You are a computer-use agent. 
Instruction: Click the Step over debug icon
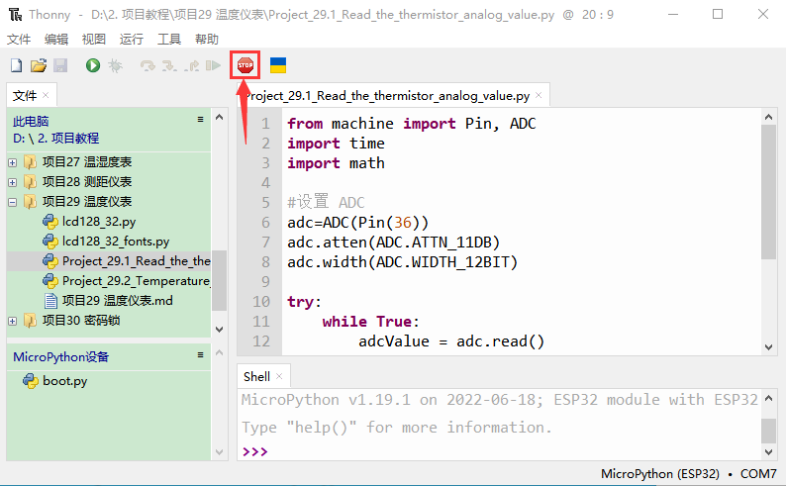point(148,65)
